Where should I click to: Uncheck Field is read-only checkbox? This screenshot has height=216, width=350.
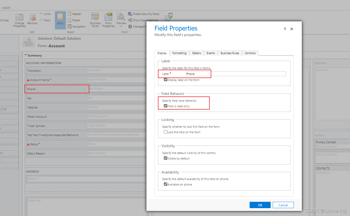(x=166, y=106)
